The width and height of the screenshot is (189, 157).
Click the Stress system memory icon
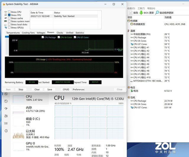pyautogui.click(x=6, y=21)
